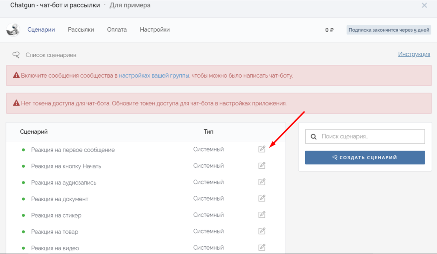Click green status dot for "Реакция на первое сообщение"
This screenshot has width=437, height=254.
point(23,150)
